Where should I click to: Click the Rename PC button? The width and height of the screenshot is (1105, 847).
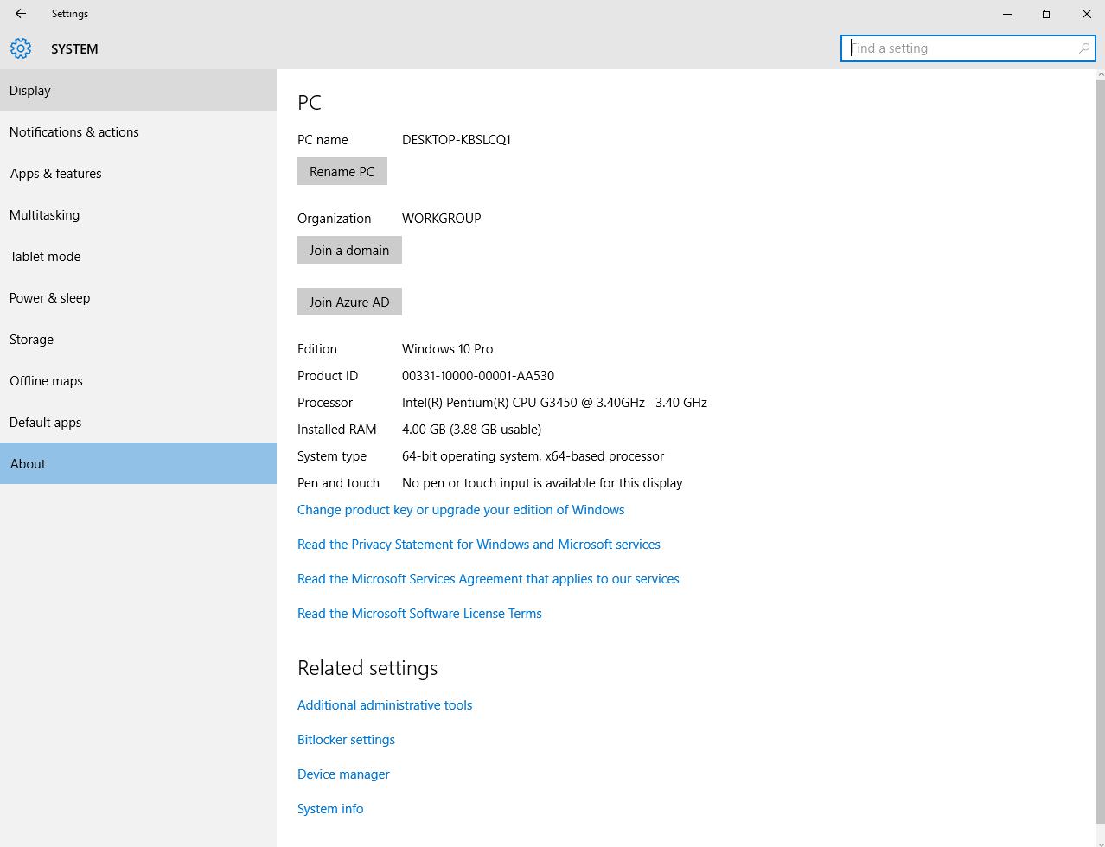coord(342,171)
